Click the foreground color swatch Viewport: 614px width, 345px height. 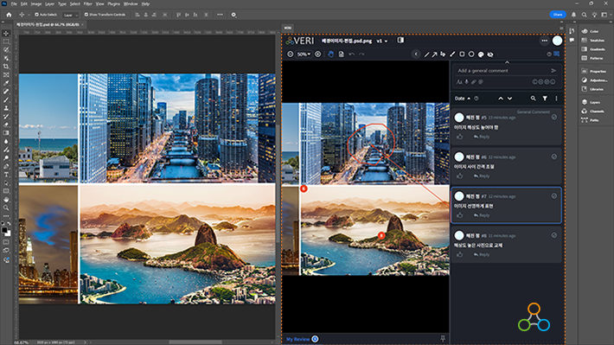4,230
